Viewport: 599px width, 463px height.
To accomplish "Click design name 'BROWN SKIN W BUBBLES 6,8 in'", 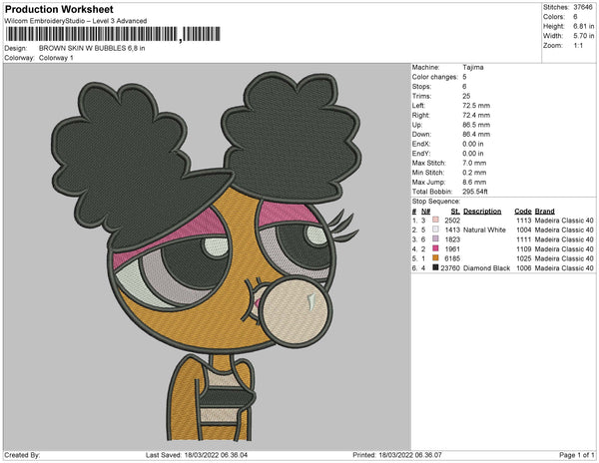I will coord(92,48).
